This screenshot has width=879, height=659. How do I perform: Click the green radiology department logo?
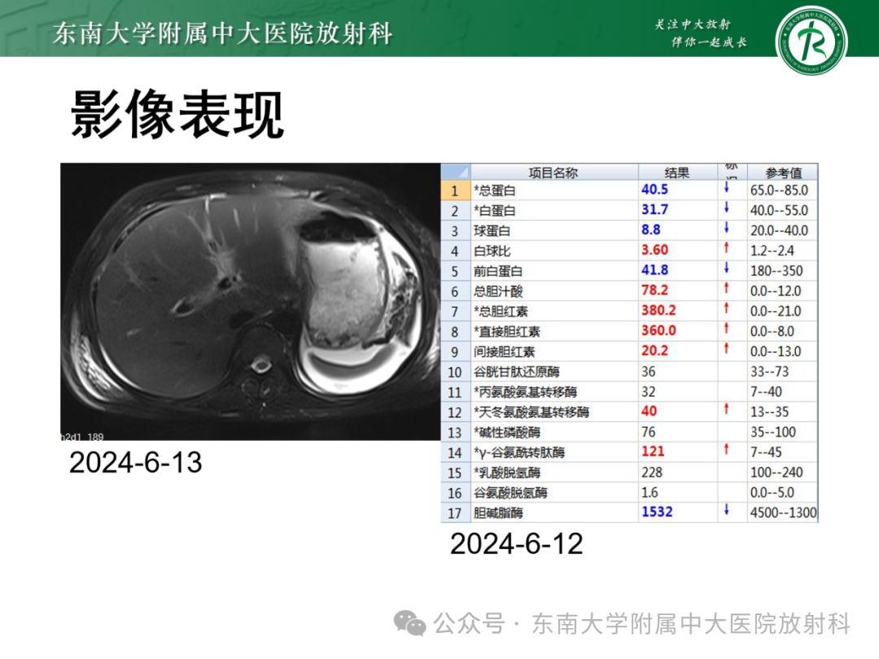(x=811, y=41)
